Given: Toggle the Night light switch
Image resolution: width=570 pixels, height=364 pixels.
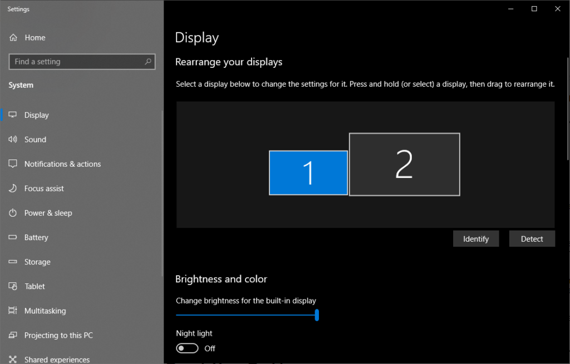Looking at the screenshot, I should [187, 348].
